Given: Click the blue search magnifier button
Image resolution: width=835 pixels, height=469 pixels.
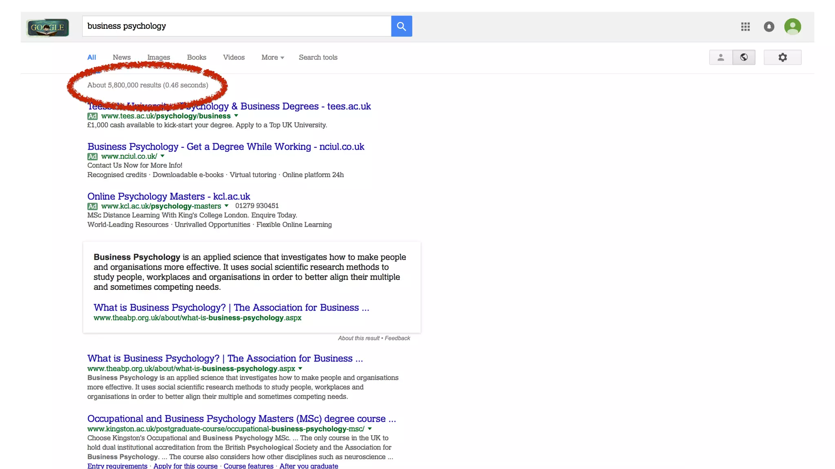Looking at the screenshot, I should click(x=401, y=26).
